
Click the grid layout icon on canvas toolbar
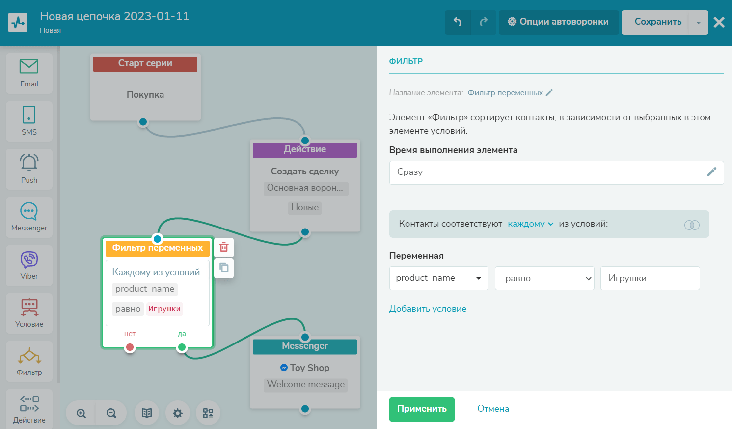point(208,413)
